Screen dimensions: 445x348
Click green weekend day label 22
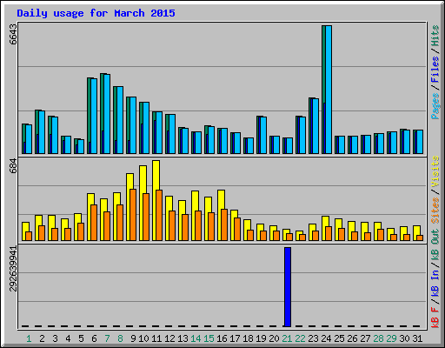[x=300, y=338]
